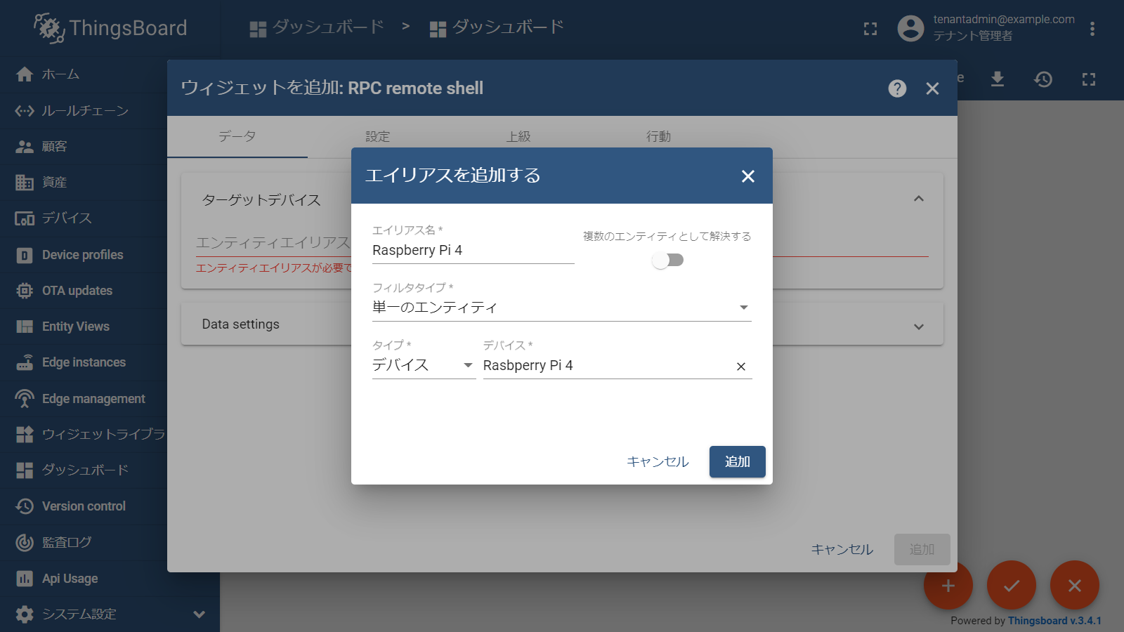Cancel the add alias dialog
Screen dimensions: 1124x632
[658, 462]
